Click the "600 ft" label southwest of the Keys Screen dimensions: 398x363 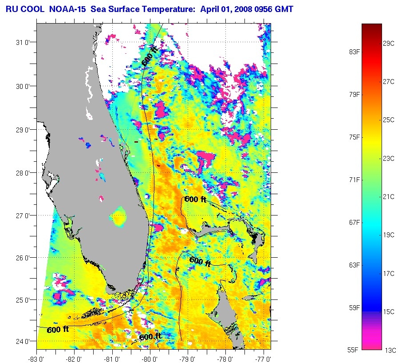tap(58, 329)
